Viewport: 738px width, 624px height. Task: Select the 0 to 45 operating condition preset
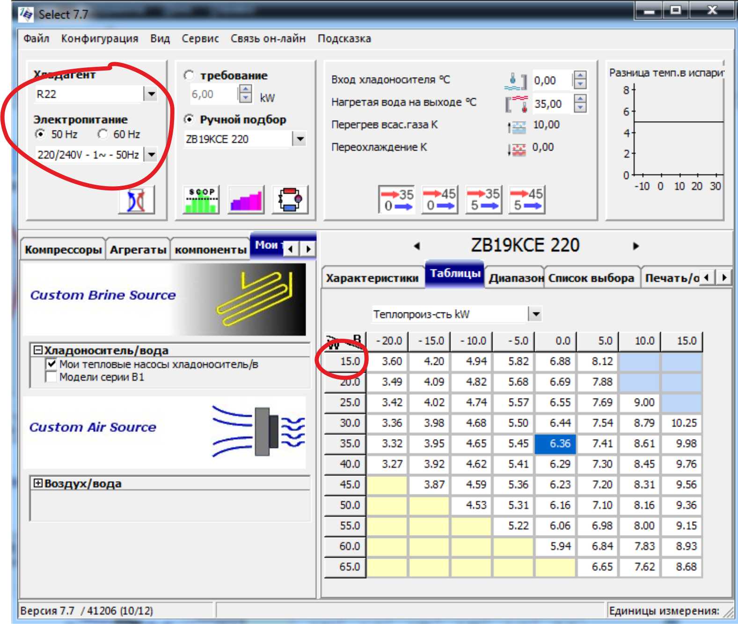click(440, 200)
